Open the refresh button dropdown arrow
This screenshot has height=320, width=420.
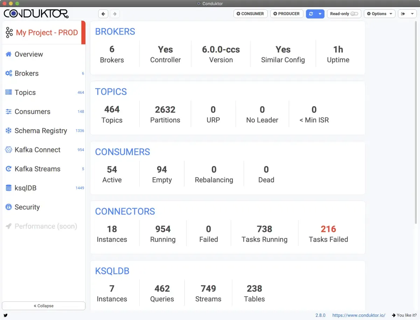tap(320, 14)
